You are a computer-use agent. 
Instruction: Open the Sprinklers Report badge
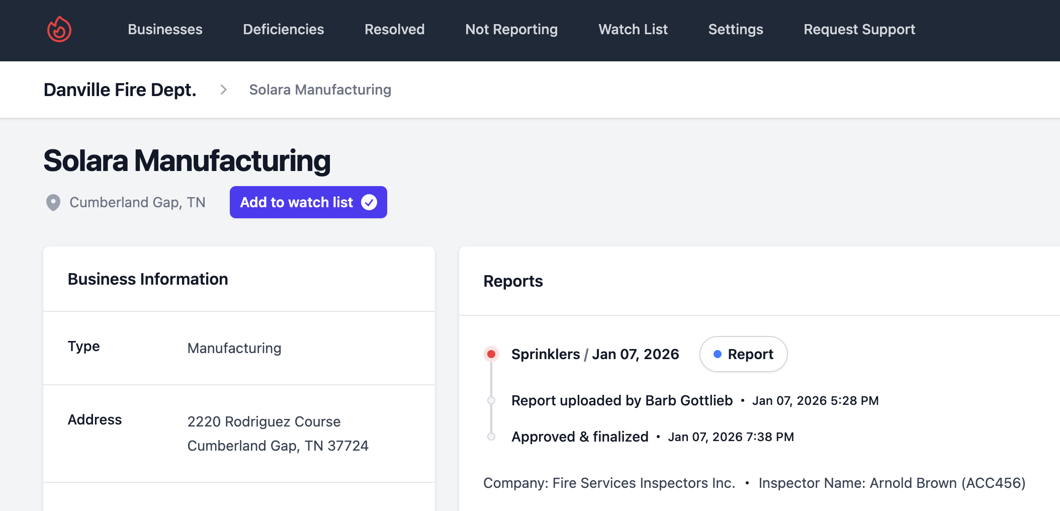coord(743,354)
